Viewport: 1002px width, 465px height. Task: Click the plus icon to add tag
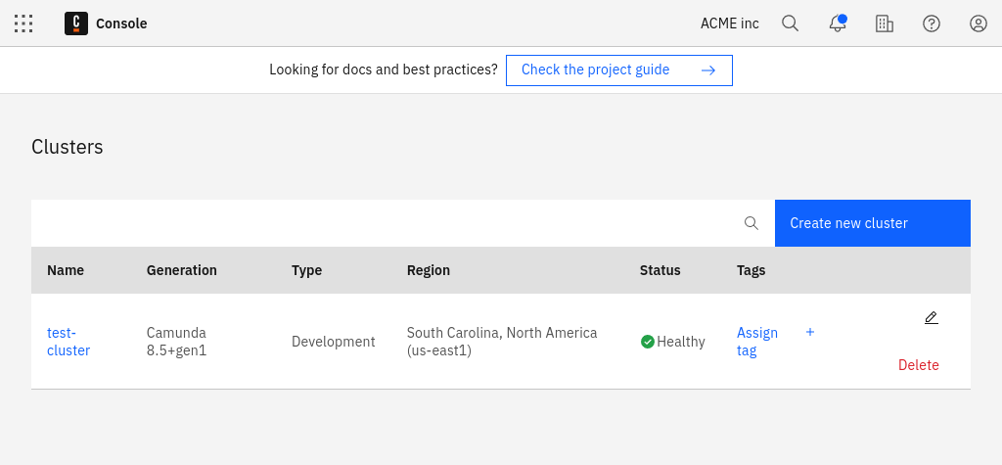pyautogui.click(x=810, y=332)
